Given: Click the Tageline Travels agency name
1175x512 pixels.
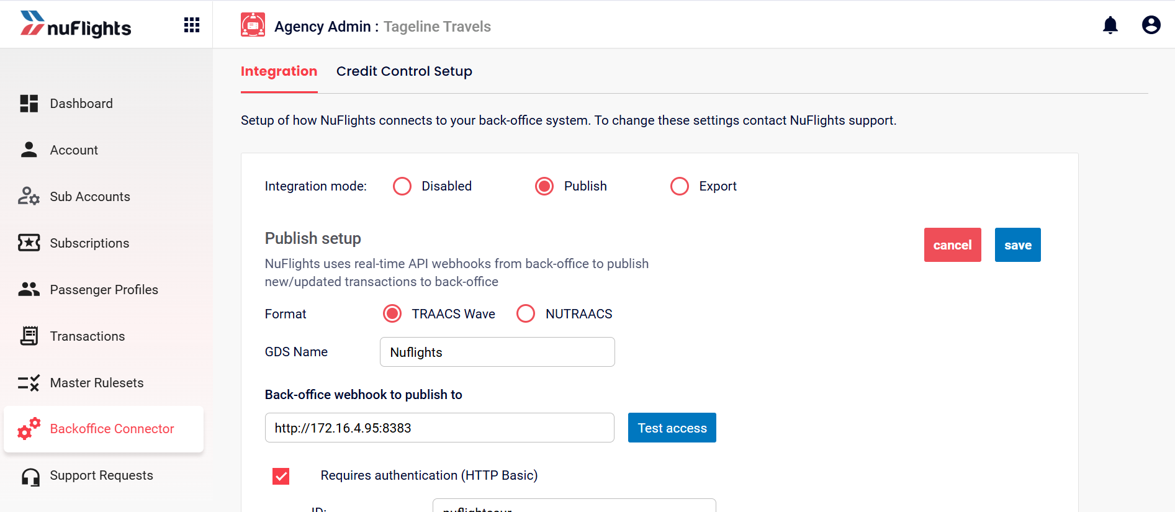Looking at the screenshot, I should pos(437,27).
